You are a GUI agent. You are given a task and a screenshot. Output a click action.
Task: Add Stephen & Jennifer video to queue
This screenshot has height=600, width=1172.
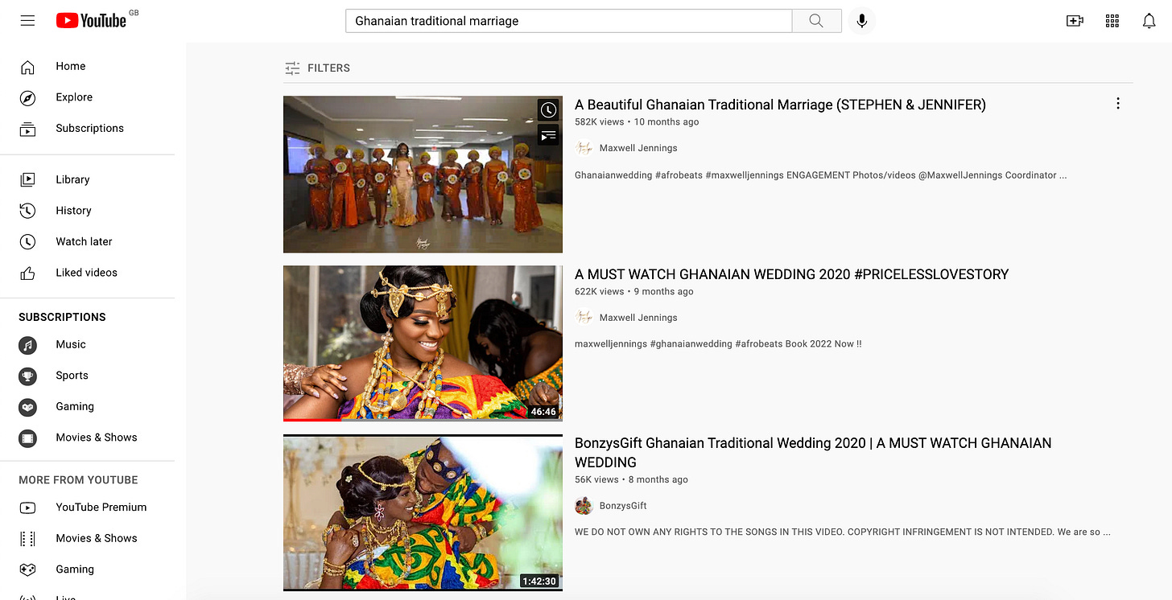(x=548, y=135)
